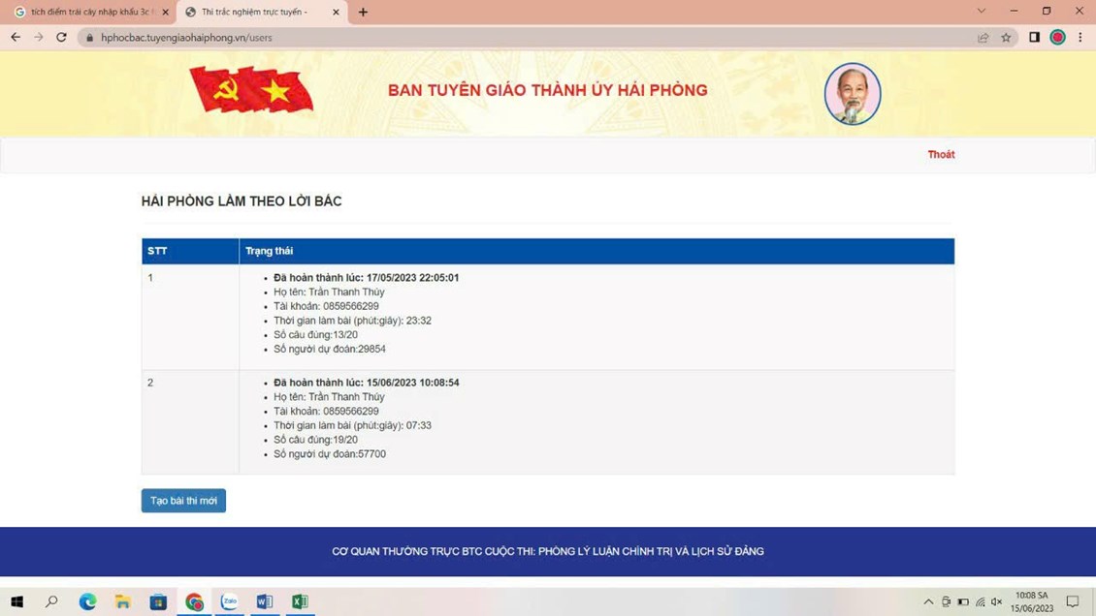Toggle the muted volume icon

pyautogui.click(x=996, y=601)
